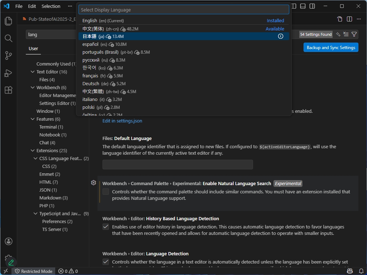This screenshot has height=275, width=367.
Task: Open the Explorer sidebar icon
Action: tap(8, 21)
